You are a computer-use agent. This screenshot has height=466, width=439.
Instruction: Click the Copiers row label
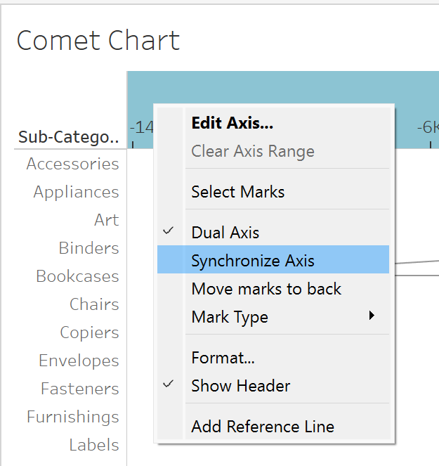tap(89, 332)
